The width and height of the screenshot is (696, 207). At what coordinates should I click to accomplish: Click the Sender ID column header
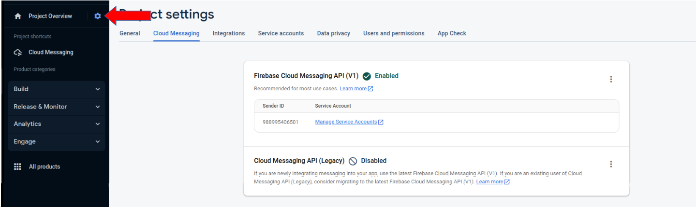click(x=273, y=106)
